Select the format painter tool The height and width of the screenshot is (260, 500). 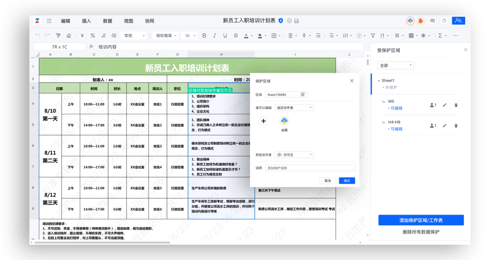(x=58, y=36)
